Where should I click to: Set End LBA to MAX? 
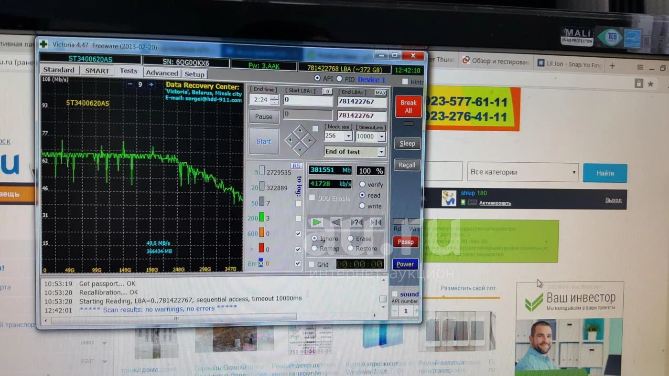tap(380, 93)
